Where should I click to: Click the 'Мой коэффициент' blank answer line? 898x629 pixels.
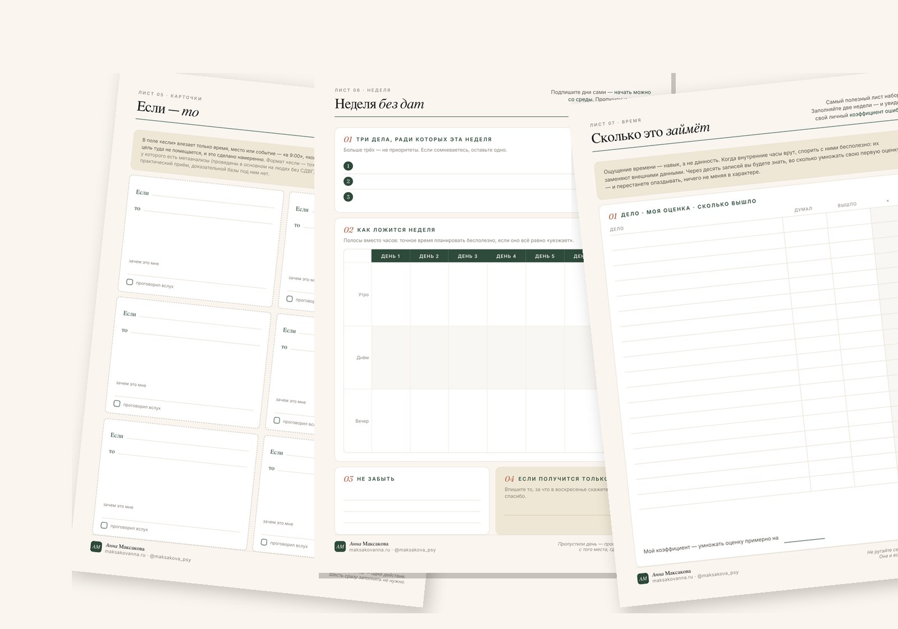pos(804,540)
